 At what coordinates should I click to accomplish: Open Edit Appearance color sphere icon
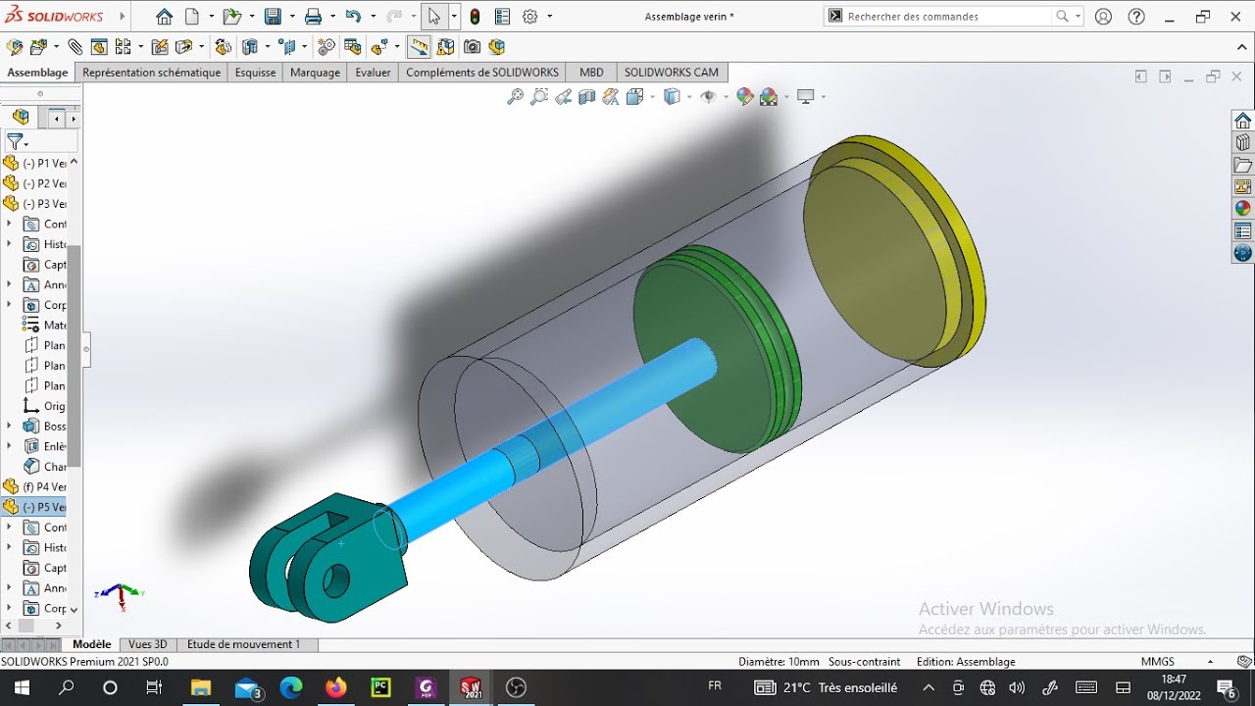tap(744, 96)
